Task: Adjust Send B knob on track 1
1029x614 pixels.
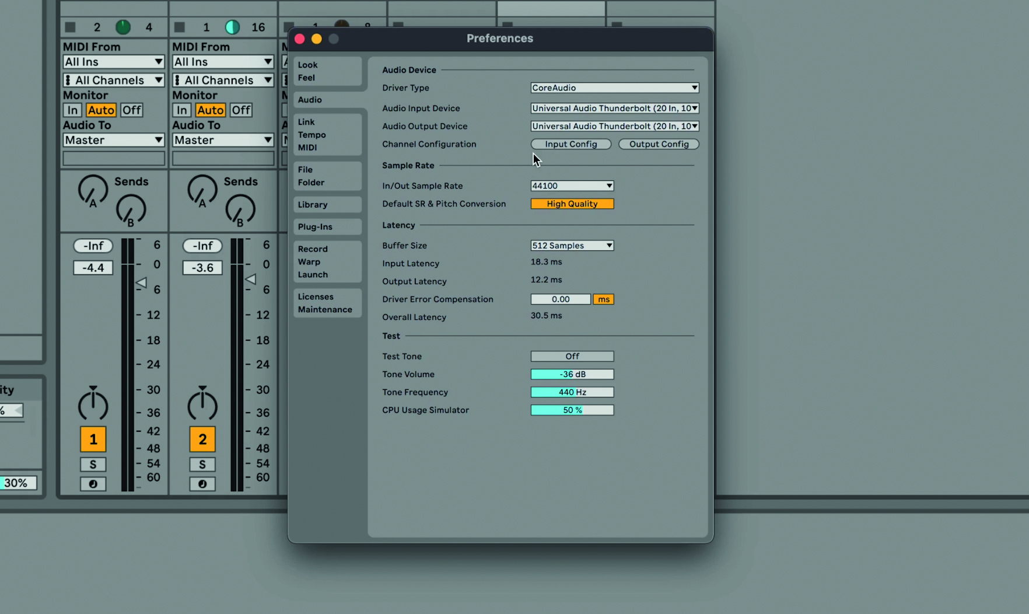Action: click(131, 210)
